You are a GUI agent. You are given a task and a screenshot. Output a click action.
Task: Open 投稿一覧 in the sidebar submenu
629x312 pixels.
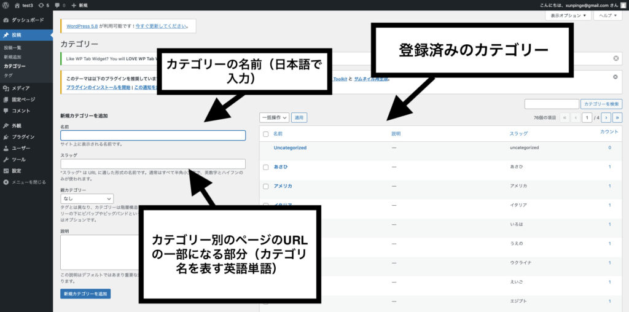click(13, 48)
